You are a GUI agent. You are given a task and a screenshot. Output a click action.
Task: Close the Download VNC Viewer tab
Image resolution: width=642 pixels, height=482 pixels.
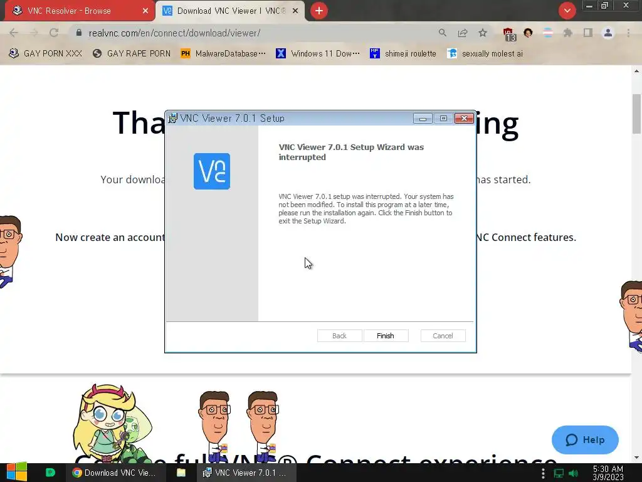pyautogui.click(x=295, y=11)
